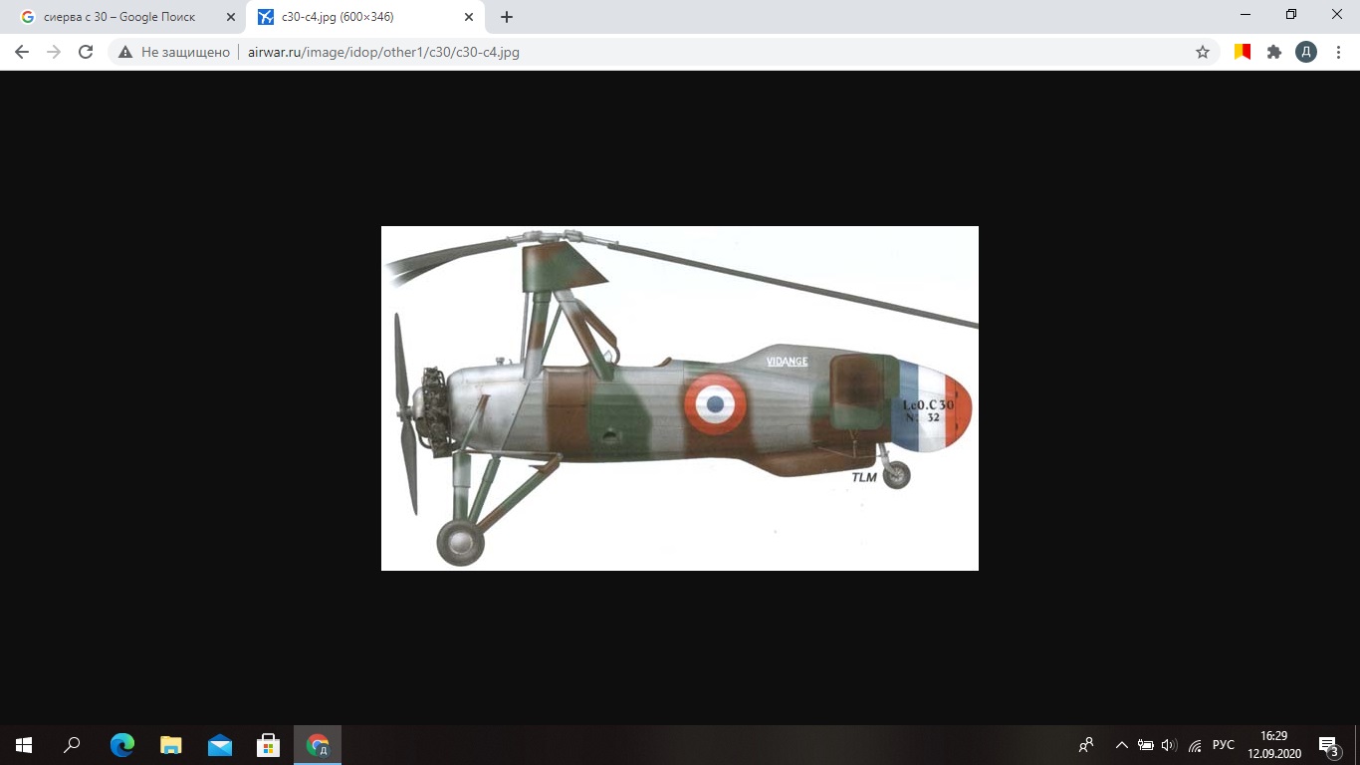
Task: Close the Chrome window
Action: click(x=1337, y=15)
